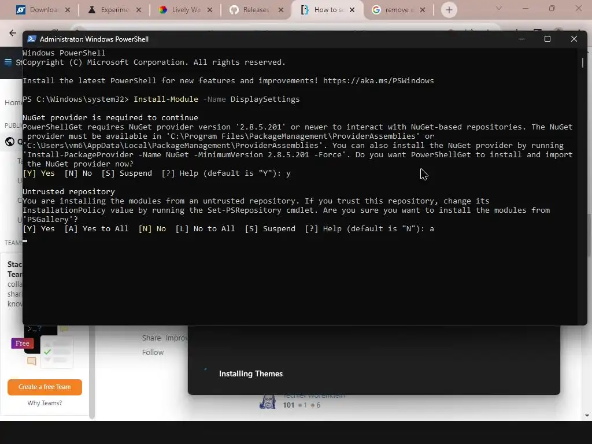592x444 pixels.
Task: Click the https://aka.ms/PSWindows URL text
Action: [378, 81]
